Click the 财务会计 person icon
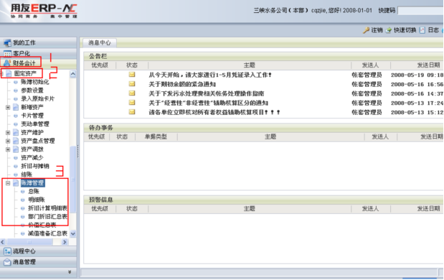 click(7, 63)
